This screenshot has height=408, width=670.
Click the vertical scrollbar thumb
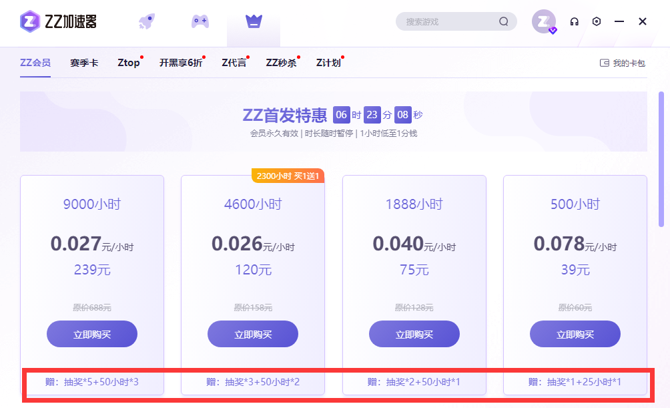661,159
